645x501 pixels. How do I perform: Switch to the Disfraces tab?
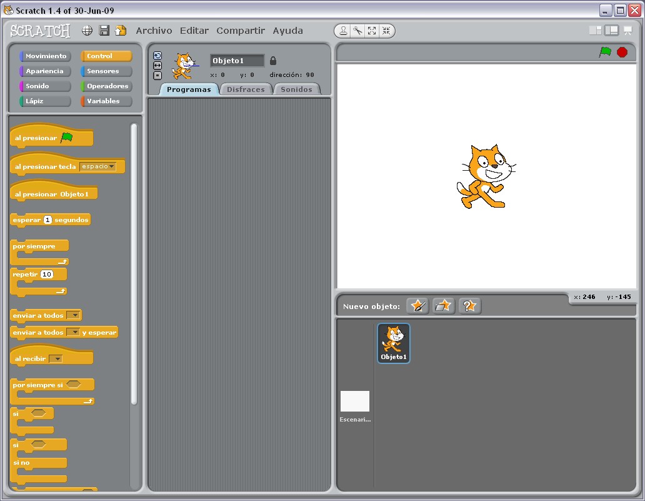tap(246, 89)
